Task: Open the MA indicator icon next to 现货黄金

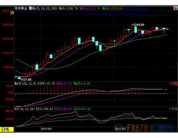Action: tap(30, 8)
